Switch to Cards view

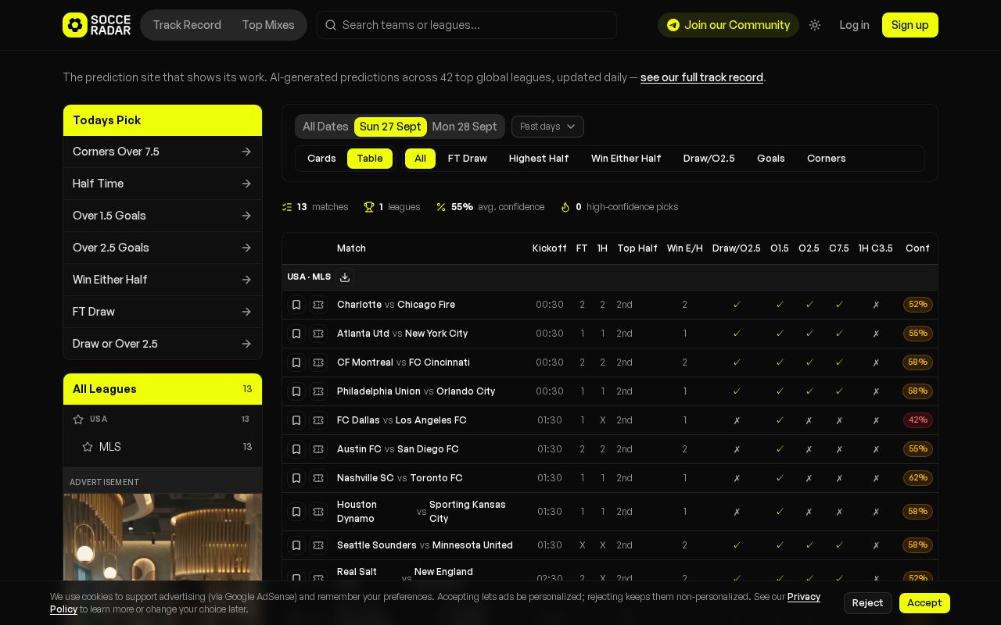[x=321, y=159]
